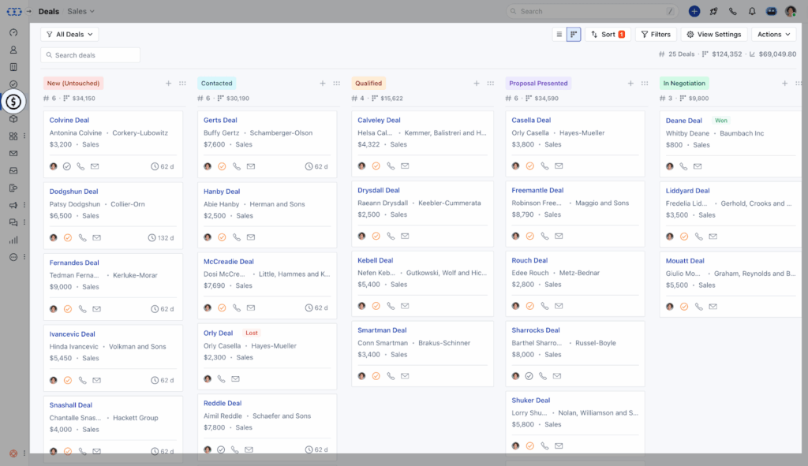Click the Filters button
The image size is (808, 466).
pyautogui.click(x=656, y=35)
